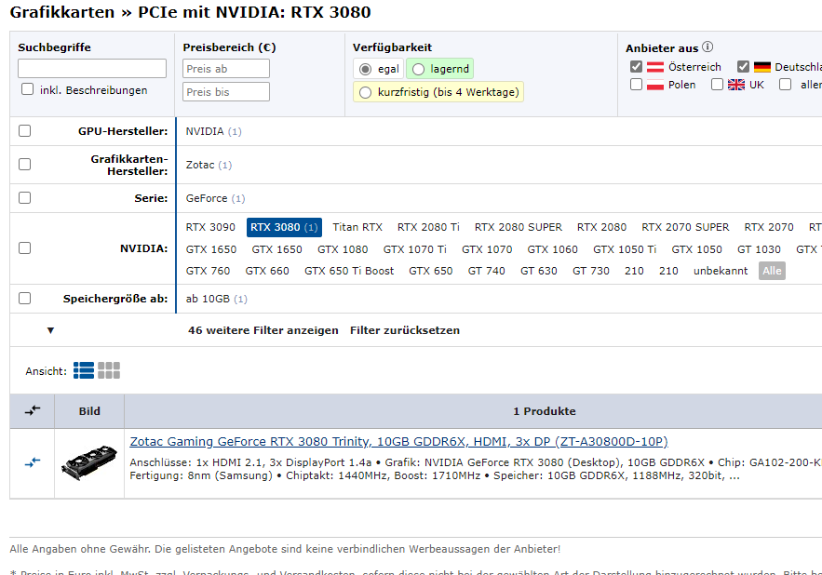Tick the GPU-Hersteller filter row checkbox

[24, 130]
